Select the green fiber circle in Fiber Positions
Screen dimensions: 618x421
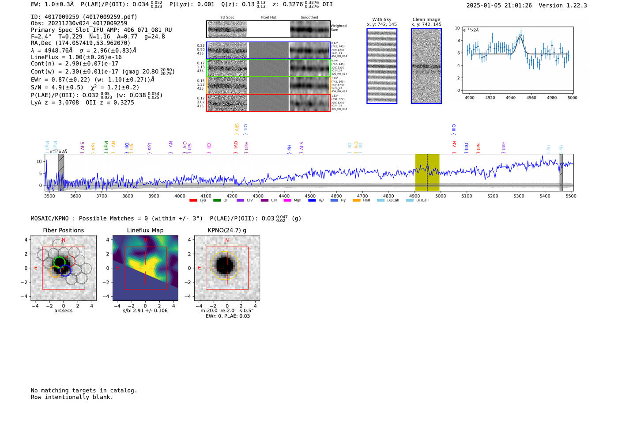[x=59, y=262]
